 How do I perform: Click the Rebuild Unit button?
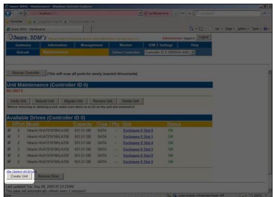pos(45,101)
